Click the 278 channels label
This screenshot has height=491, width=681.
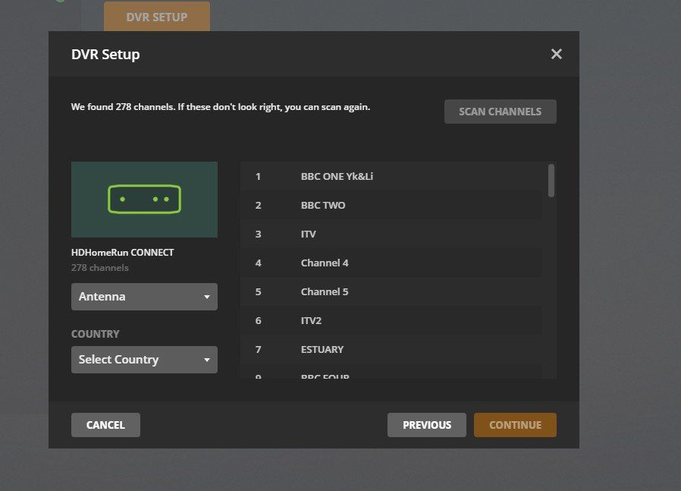tap(99, 267)
